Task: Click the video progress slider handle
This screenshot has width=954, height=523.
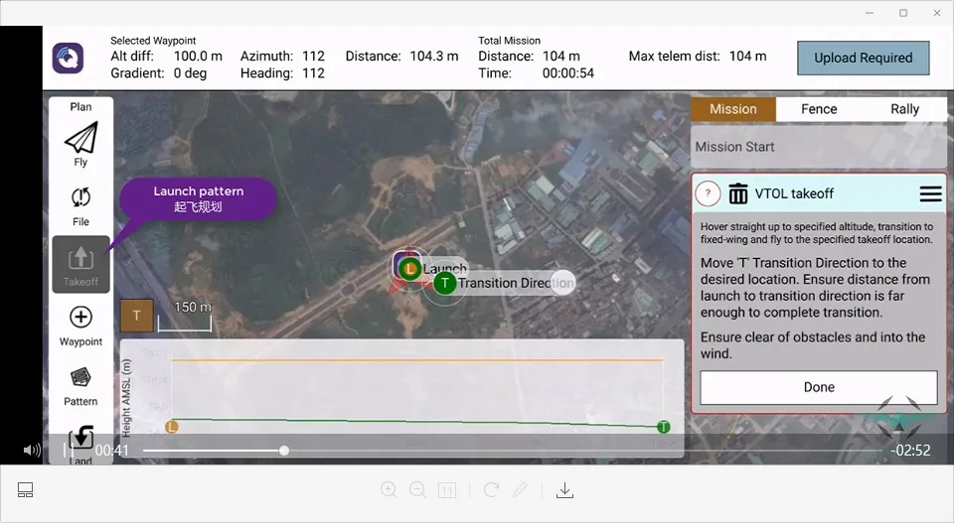Action: [284, 451]
